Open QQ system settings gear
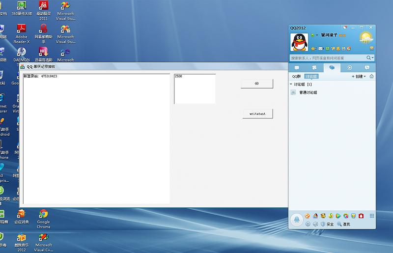This screenshot has width=393, height=253. [308, 224]
